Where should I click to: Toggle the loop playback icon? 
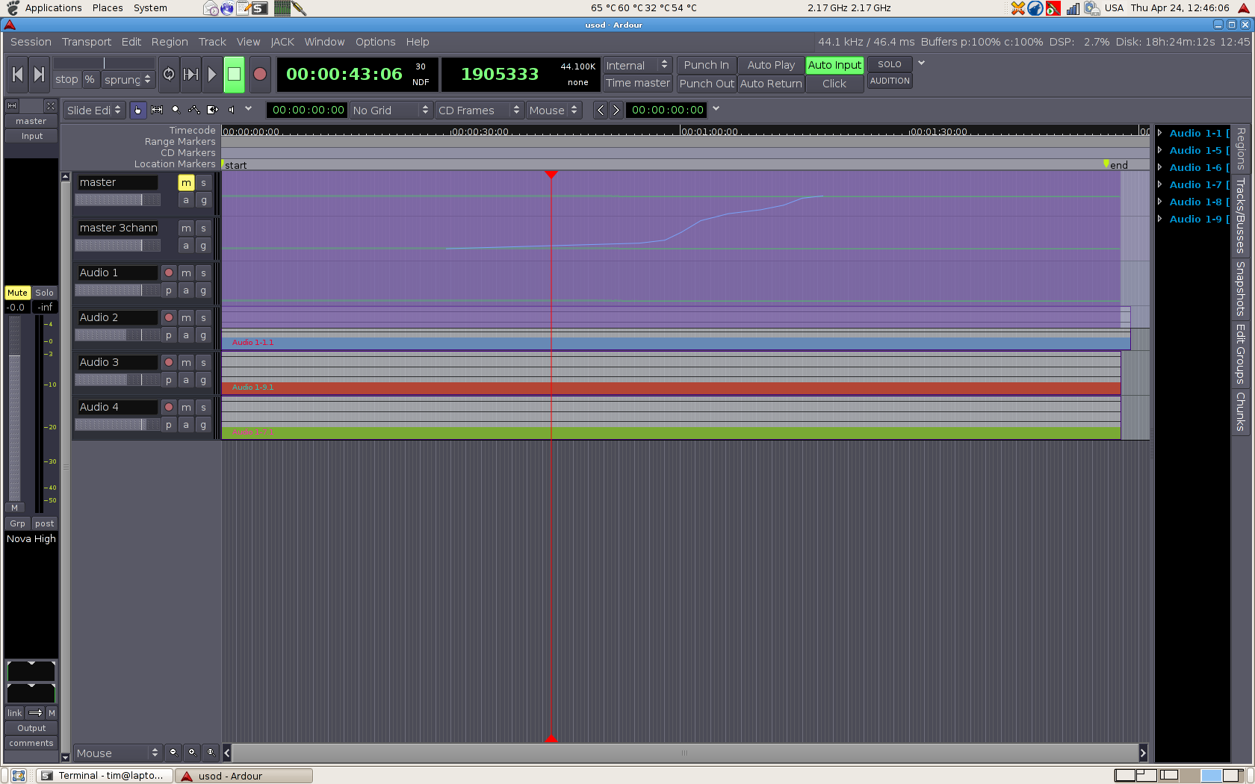pyautogui.click(x=169, y=75)
